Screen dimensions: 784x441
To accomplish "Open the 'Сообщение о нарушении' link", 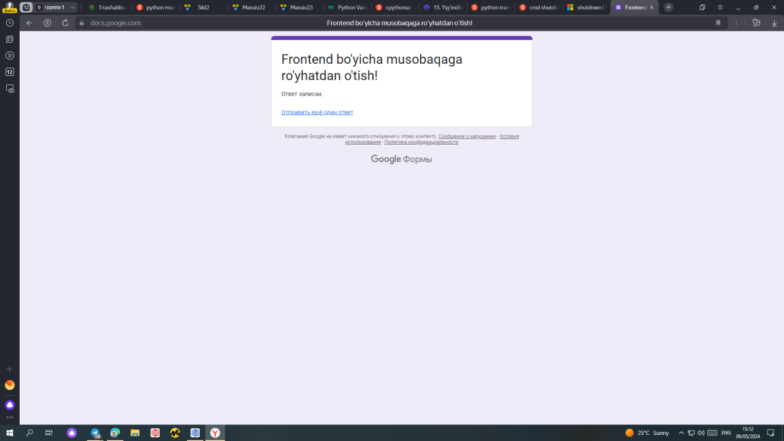I will [x=467, y=137].
